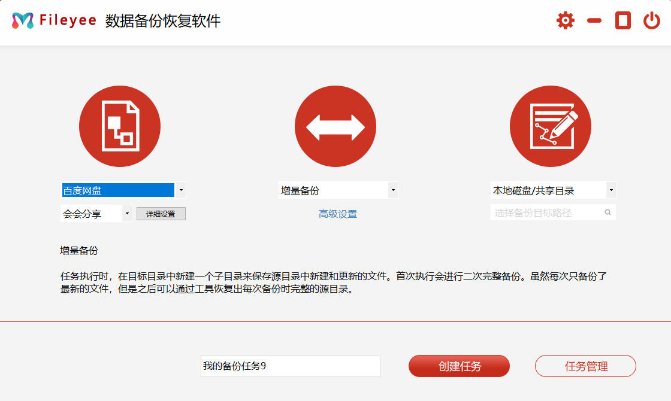
Task: Minimize the window with the dash icon
Action: [x=594, y=21]
